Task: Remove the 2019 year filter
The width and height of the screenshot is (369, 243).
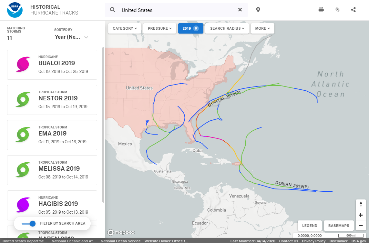Action: click(196, 28)
